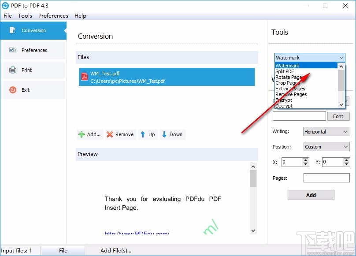
Task: Click the X coordinate input field
Action: (292, 162)
